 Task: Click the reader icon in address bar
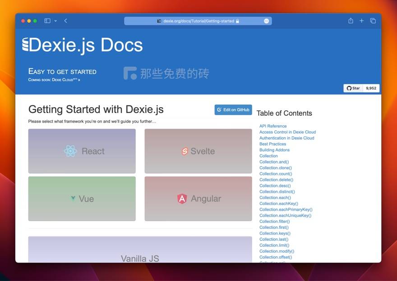click(159, 21)
